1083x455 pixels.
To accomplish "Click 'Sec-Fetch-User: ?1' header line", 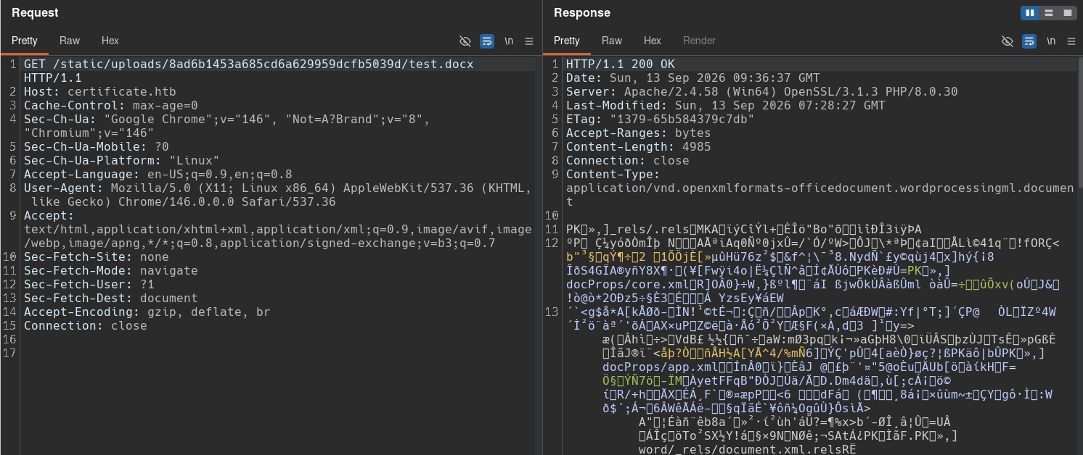I will pyautogui.click(x=89, y=285).
